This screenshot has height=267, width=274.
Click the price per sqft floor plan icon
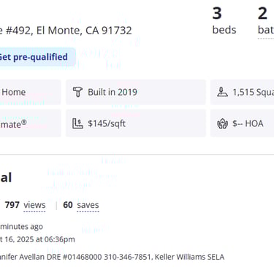77,123
